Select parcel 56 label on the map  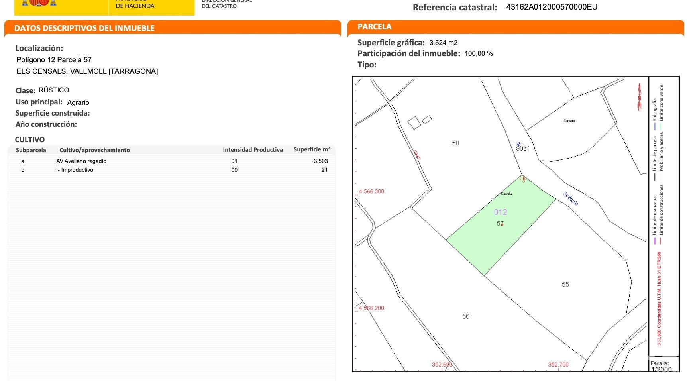465,316
